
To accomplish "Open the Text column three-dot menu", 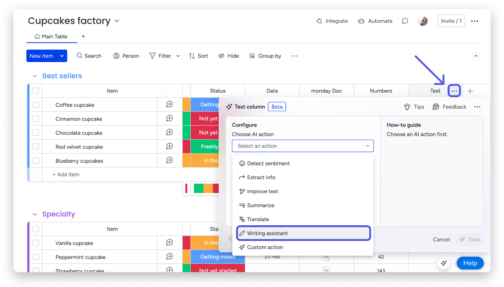I will coord(454,91).
